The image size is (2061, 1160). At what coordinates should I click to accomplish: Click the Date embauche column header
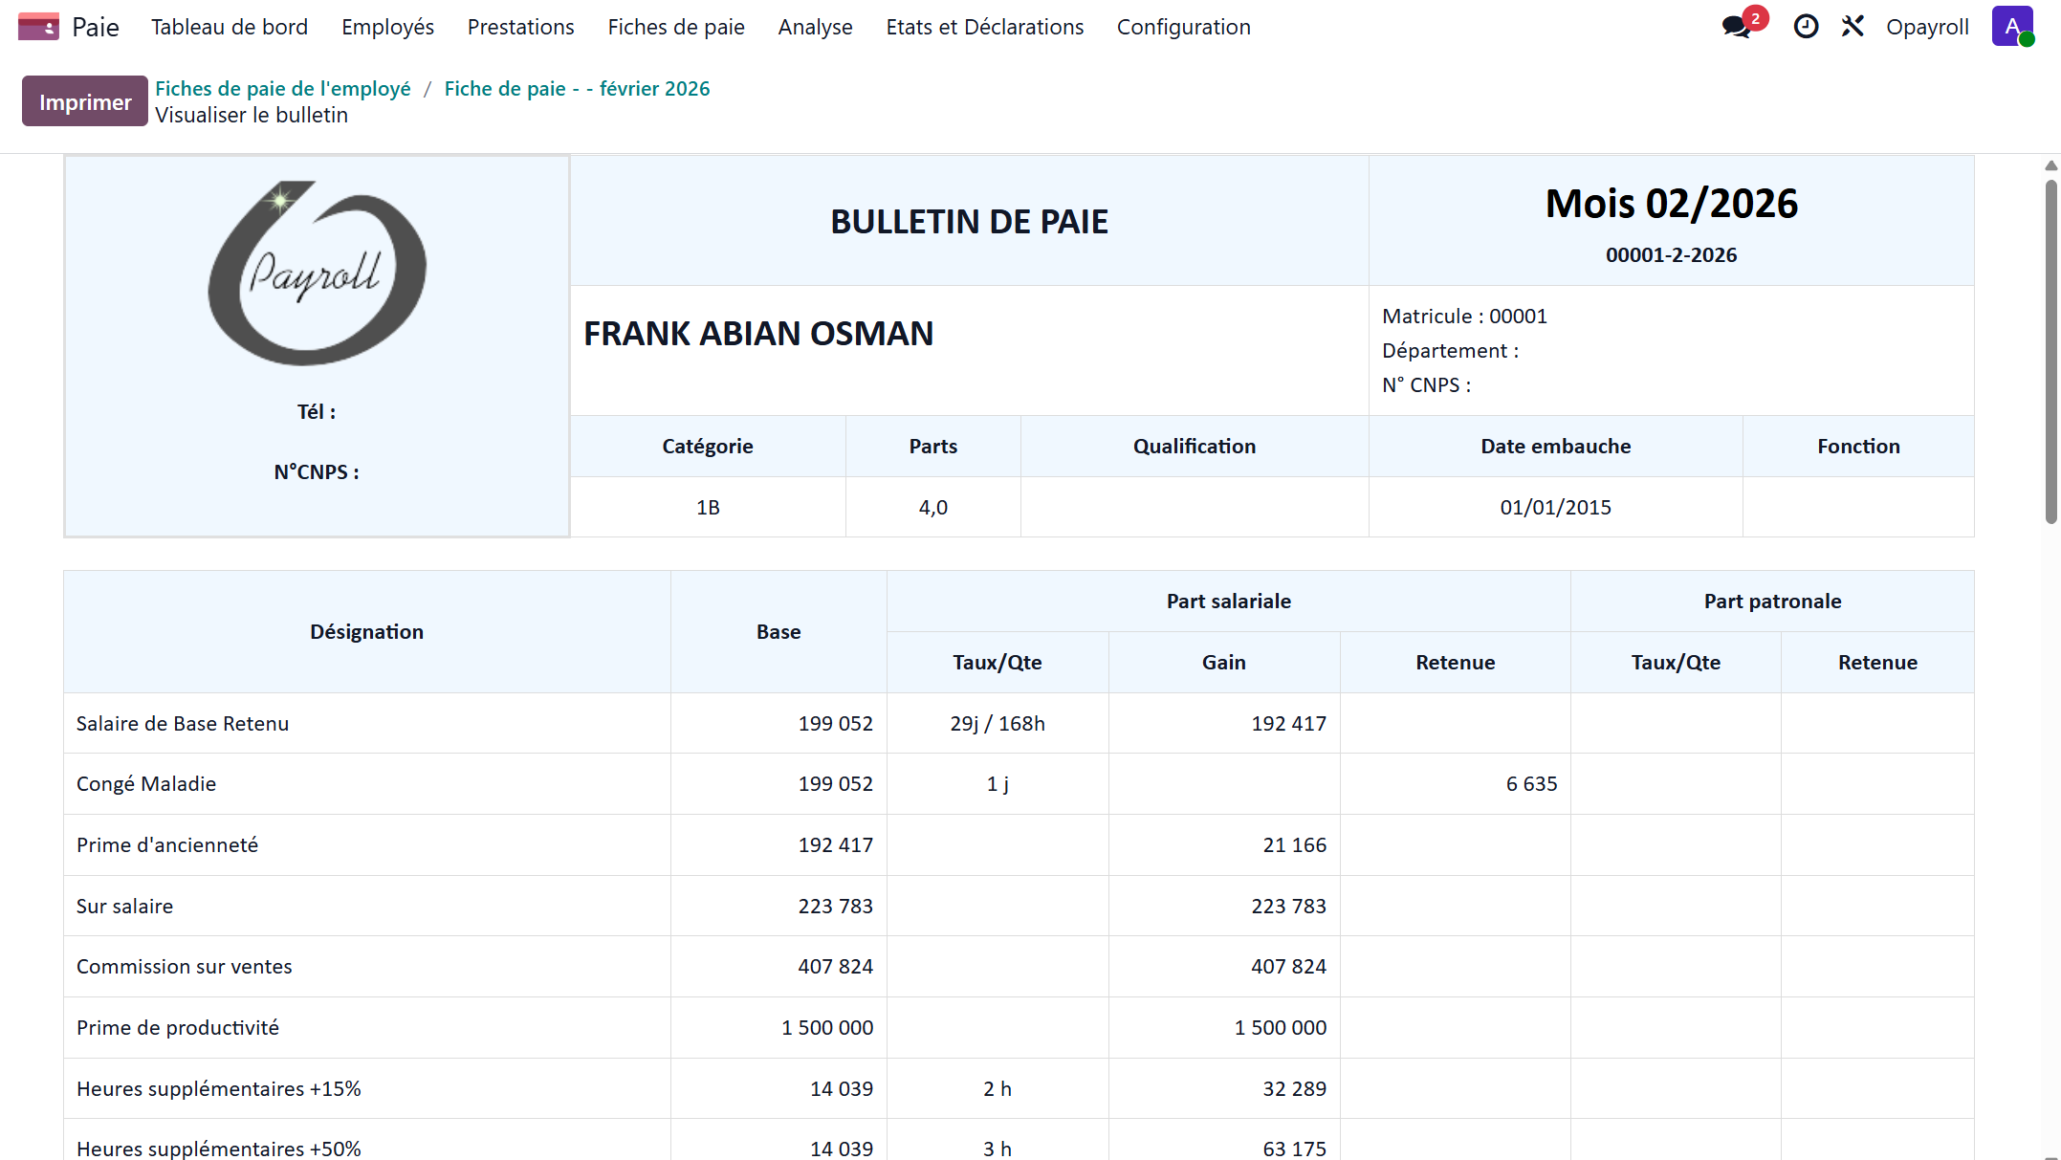coord(1555,446)
